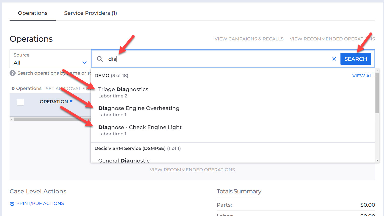Select the Triage Diagnostics result
384x216 pixels.
(x=123, y=89)
